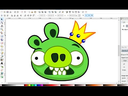Zoom to fit selection in window
This screenshot has height=96, width=128.
pyautogui.click(x=39, y=12)
